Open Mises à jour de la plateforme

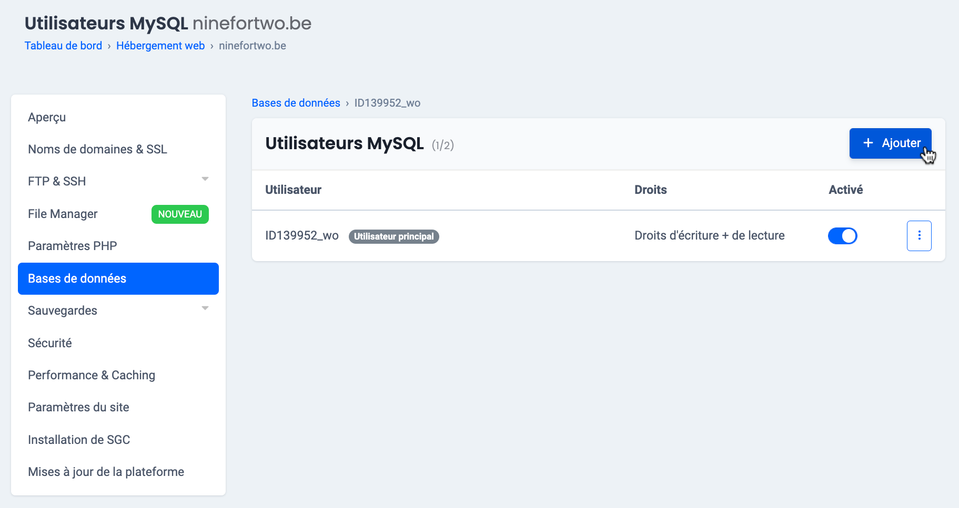pyautogui.click(x=106, y=472)
